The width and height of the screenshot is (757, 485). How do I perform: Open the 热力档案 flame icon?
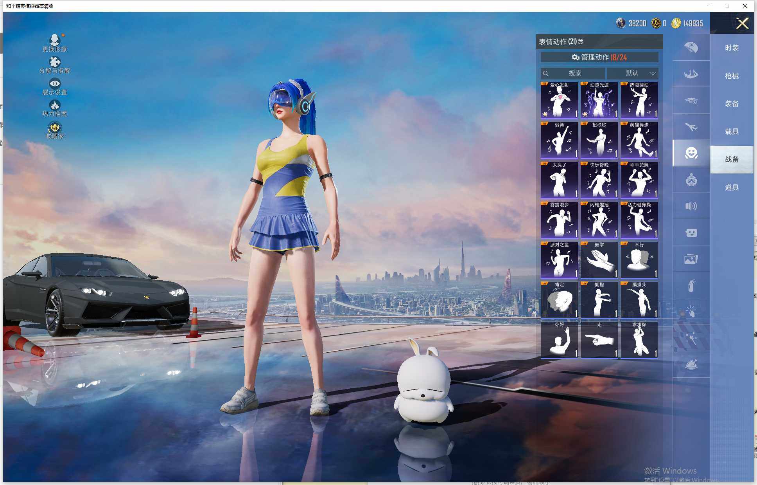point(55,105)
